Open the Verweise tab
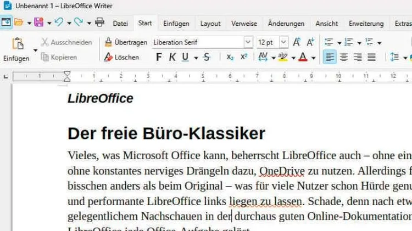The height and width of the screenshot is (231, 412). coord(244,24)
